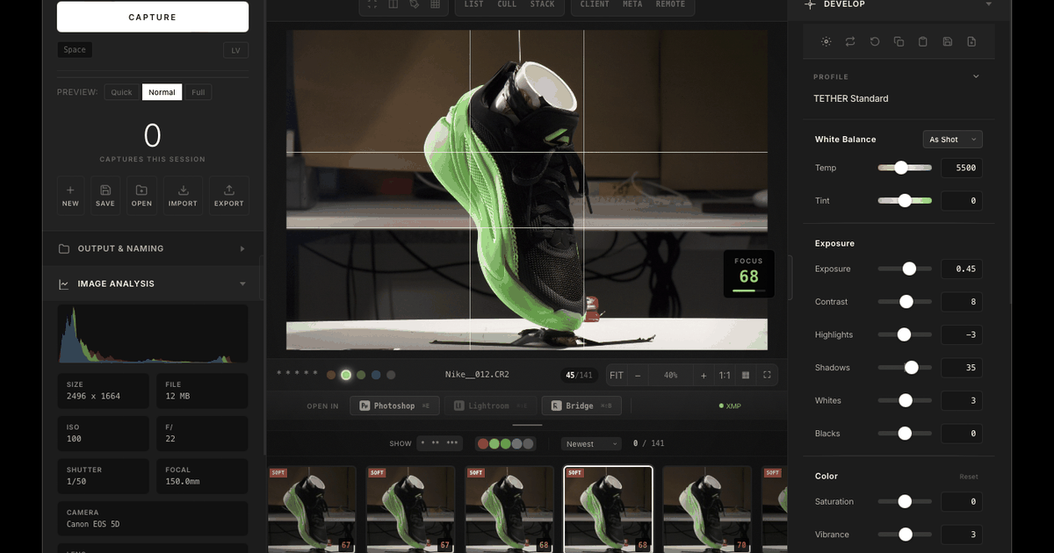Click the sync arrows icon in Develop toolbar
Screen dimensions: 1054x553
[850, 41]
